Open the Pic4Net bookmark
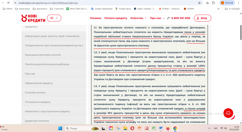The image size is (242, 132). coord(170,9)
